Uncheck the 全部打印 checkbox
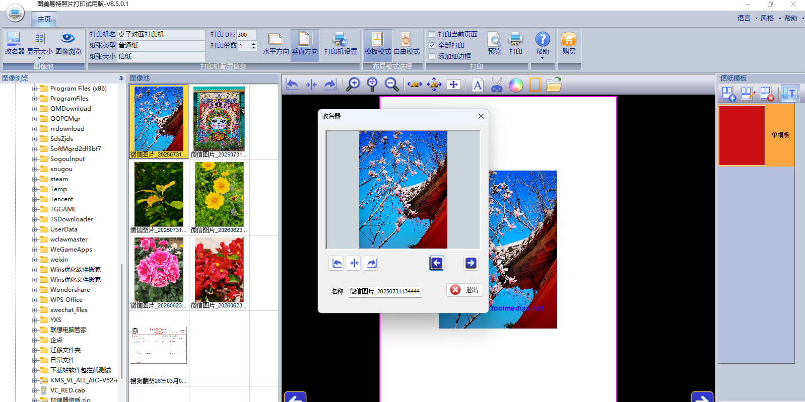Viewport: 805px width, 402px height. click(x=432, y=45)
